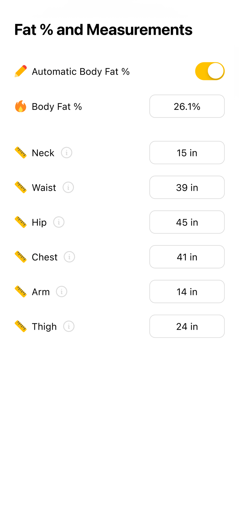Open the Waist measurement info

pyautogui.click(x=68, y=188)
